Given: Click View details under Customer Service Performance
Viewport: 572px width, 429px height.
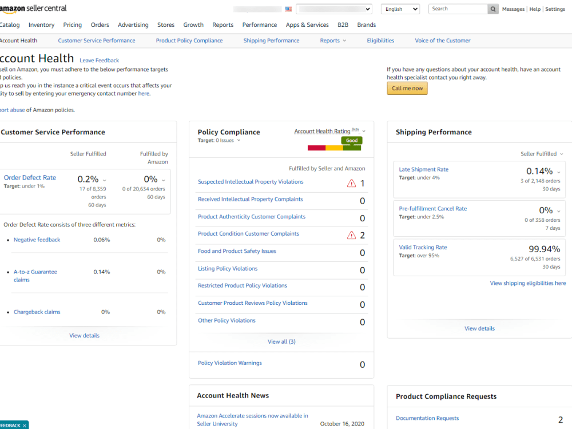Looking at the screenshot, I should (84, 336).
